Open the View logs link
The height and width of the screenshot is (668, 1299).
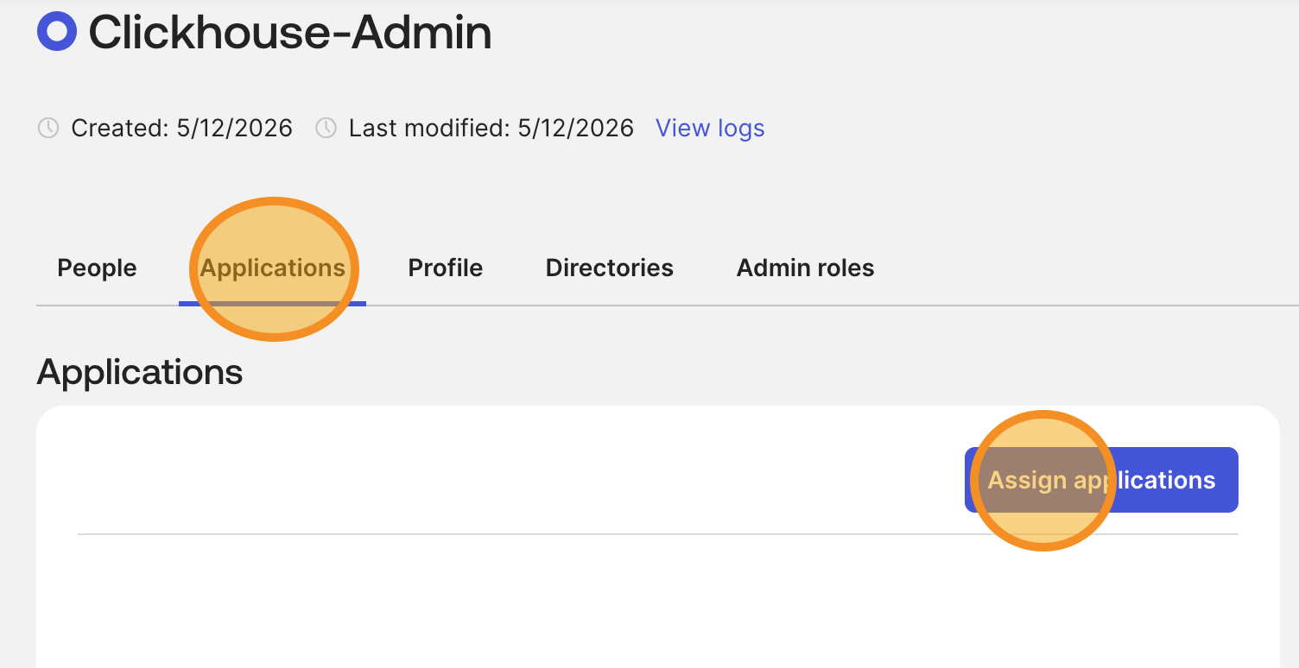[x=710, y=129]
